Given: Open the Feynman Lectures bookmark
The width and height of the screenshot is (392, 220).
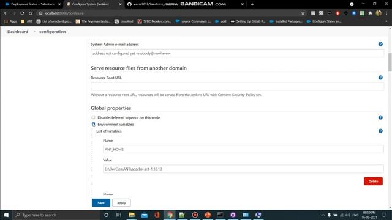Looking at the screenshot, I should (93, 21).
